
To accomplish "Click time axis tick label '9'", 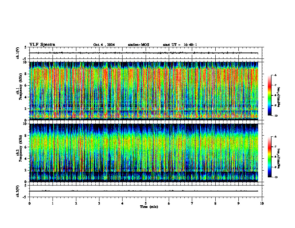I will pos(238,203).
